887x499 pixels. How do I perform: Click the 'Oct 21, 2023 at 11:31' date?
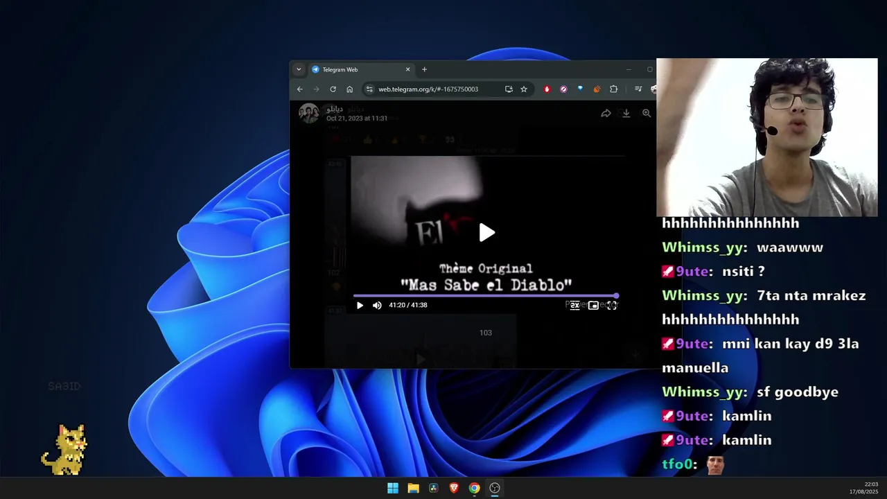point(357,119)
